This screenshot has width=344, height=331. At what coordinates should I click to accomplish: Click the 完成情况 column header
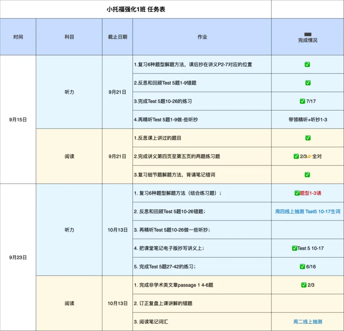(307, 37)
